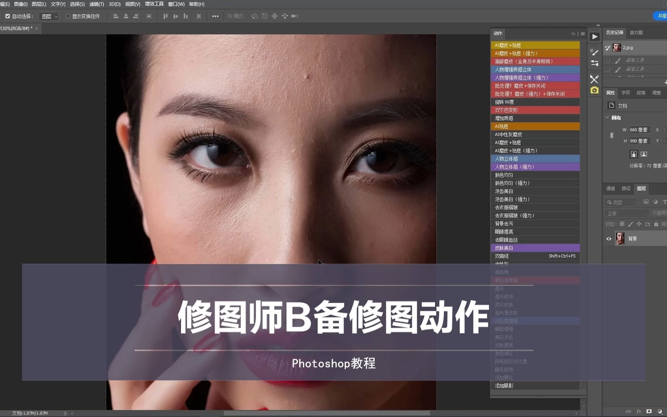Open the 正常 blend mode dropdown
Screen dimensions: 667x417
(626, 213)
